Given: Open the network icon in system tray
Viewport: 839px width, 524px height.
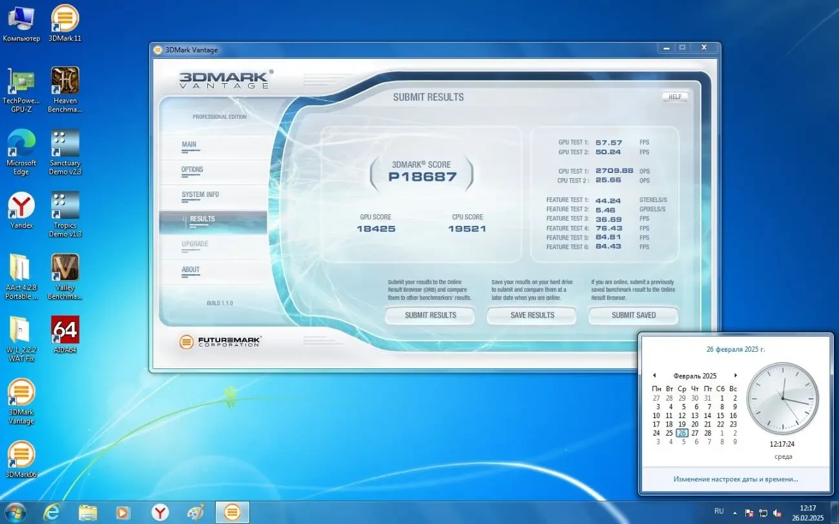Looking at the screenshot, I should [763, 512].
